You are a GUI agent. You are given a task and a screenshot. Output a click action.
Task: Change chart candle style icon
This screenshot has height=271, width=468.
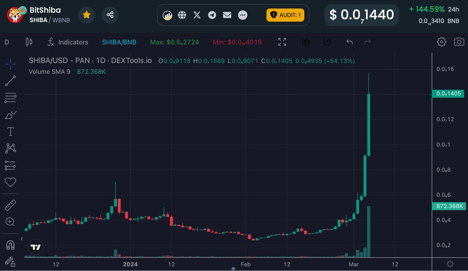28,42
